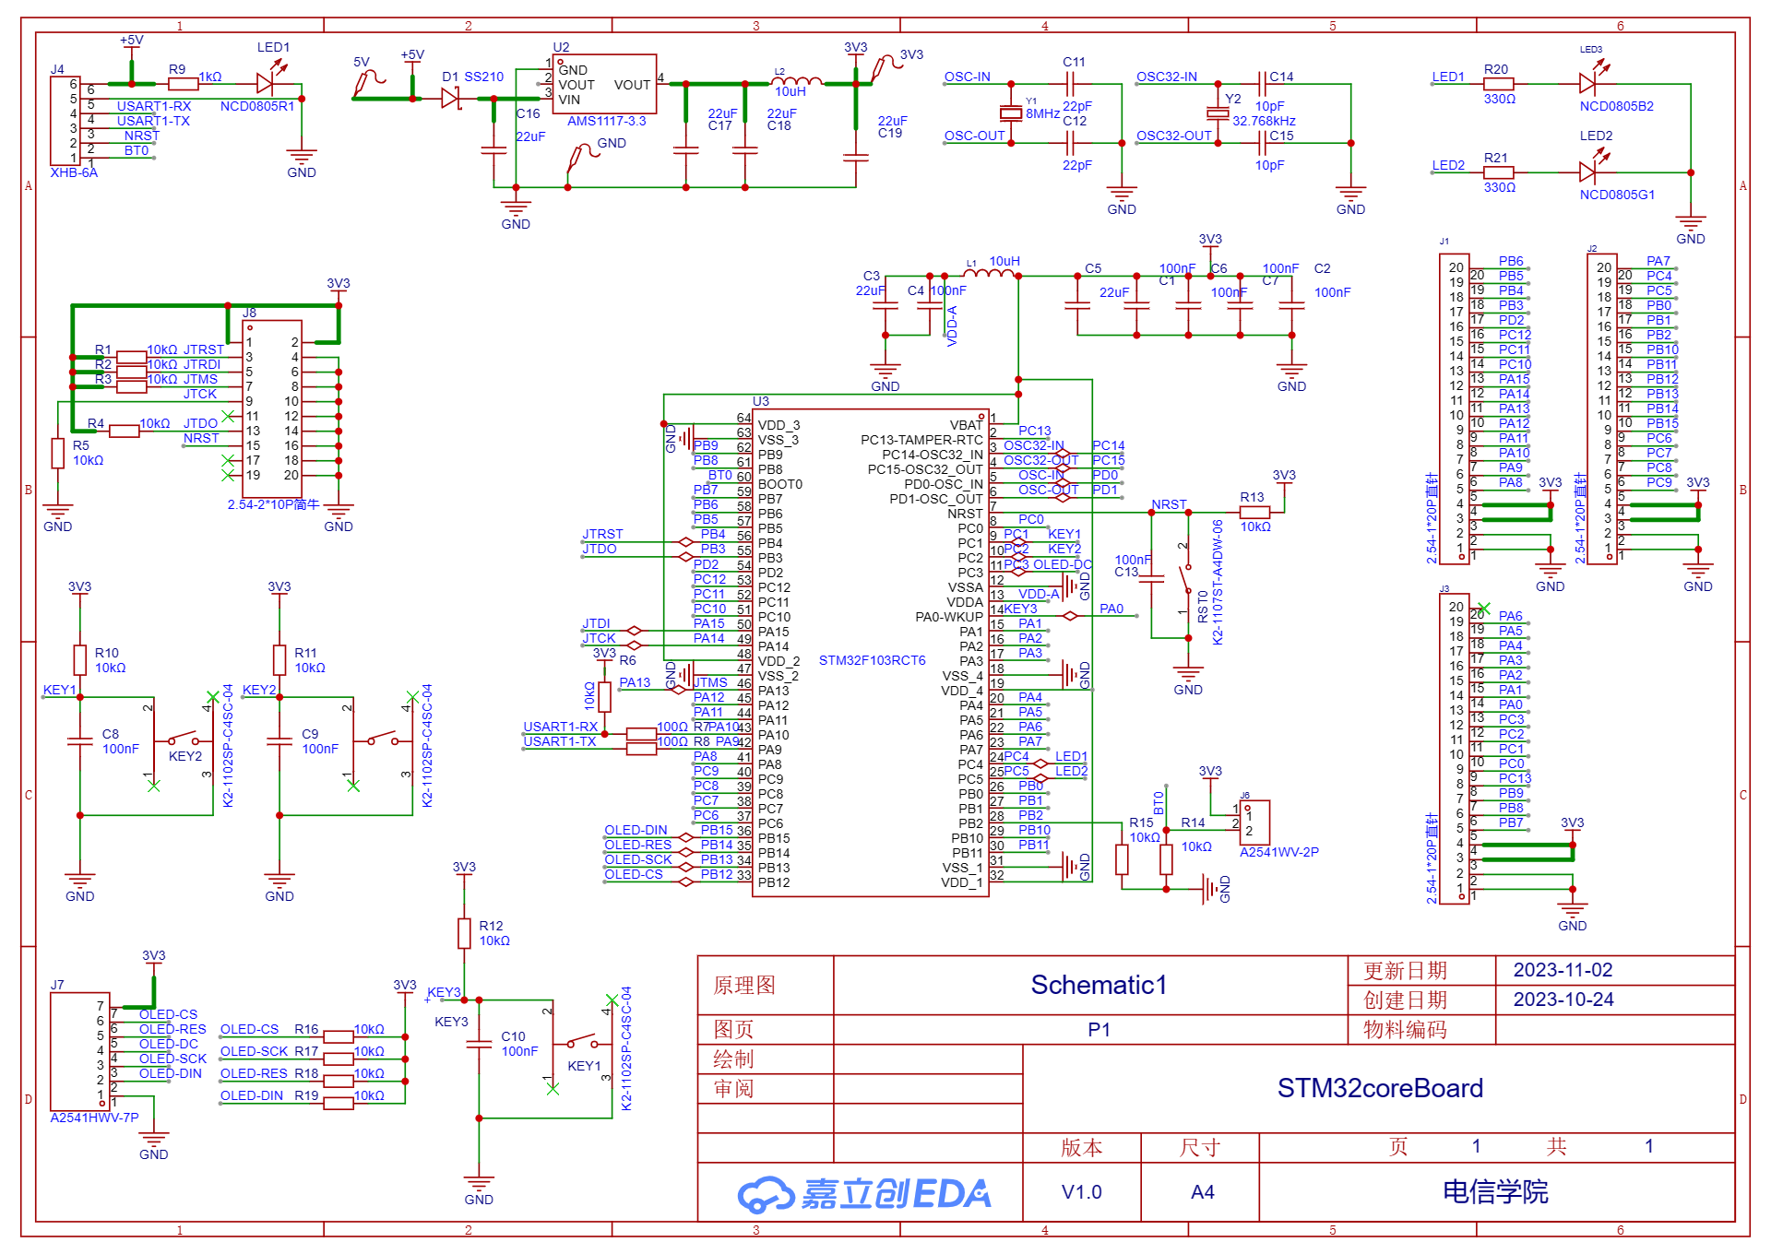Click the 2023-11-02 update date field

pos(1563,970)
